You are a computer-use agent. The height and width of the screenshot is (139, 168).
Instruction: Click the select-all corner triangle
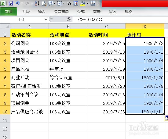pos(5,26)
